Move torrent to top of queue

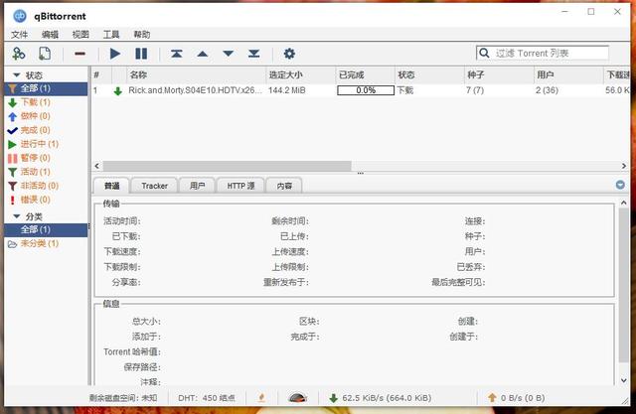pos(177,54)
